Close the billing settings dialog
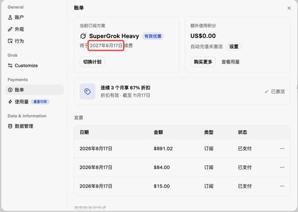Screen dimensions: 298x212 click(289, 8)
